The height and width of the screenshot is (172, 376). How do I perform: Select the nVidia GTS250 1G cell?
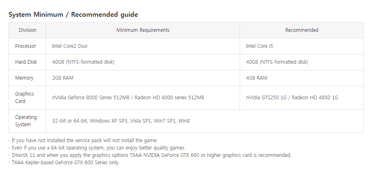pos(291,98)
